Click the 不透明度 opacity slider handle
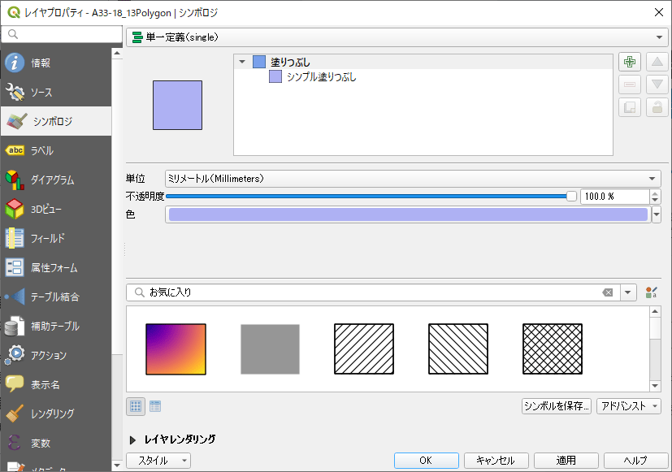The height and width of the screenshot is (472, 672). pos(571,196)
